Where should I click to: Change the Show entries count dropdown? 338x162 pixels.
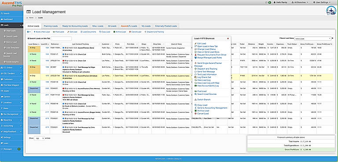tap(40, 138)
